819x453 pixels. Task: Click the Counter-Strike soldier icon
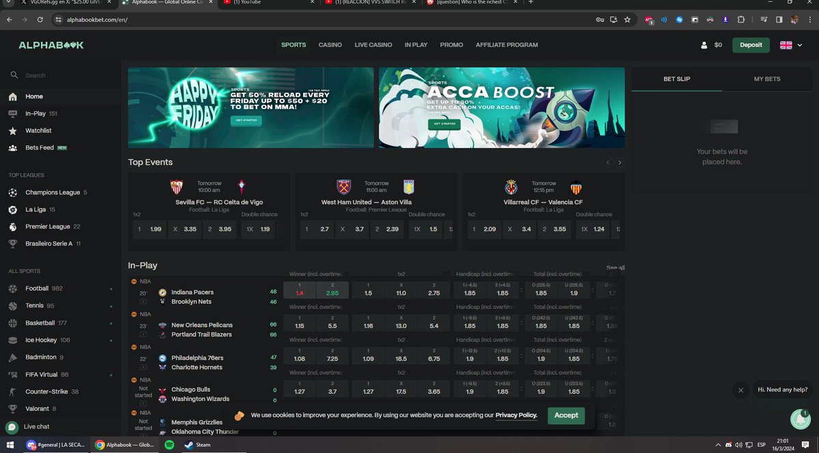13,392
